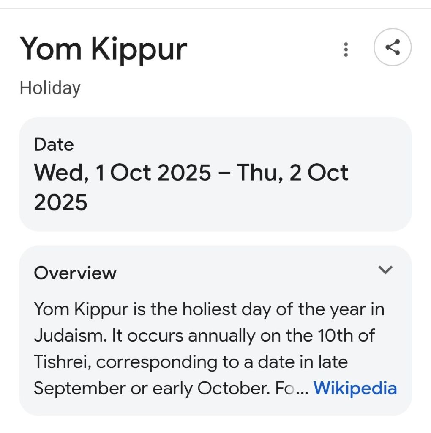The height and width of the screenshot is (433, 431).
Task: Select the Date card label
Action: click(x=54, y=145)
